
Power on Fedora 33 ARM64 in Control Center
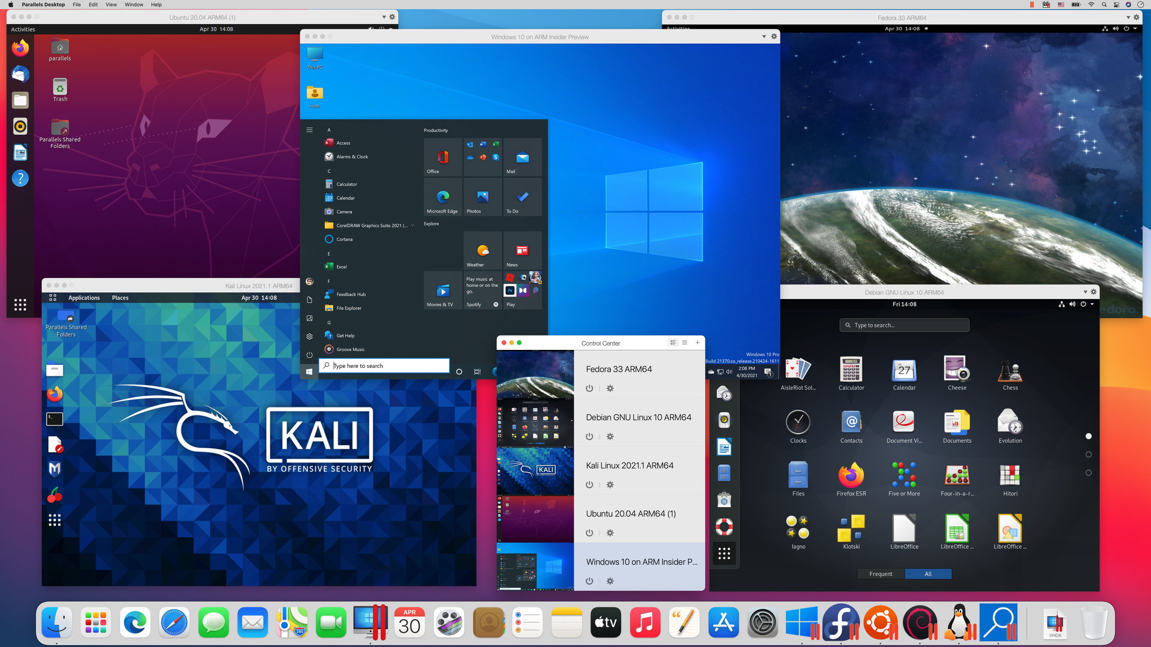click(x=589, y=388)
